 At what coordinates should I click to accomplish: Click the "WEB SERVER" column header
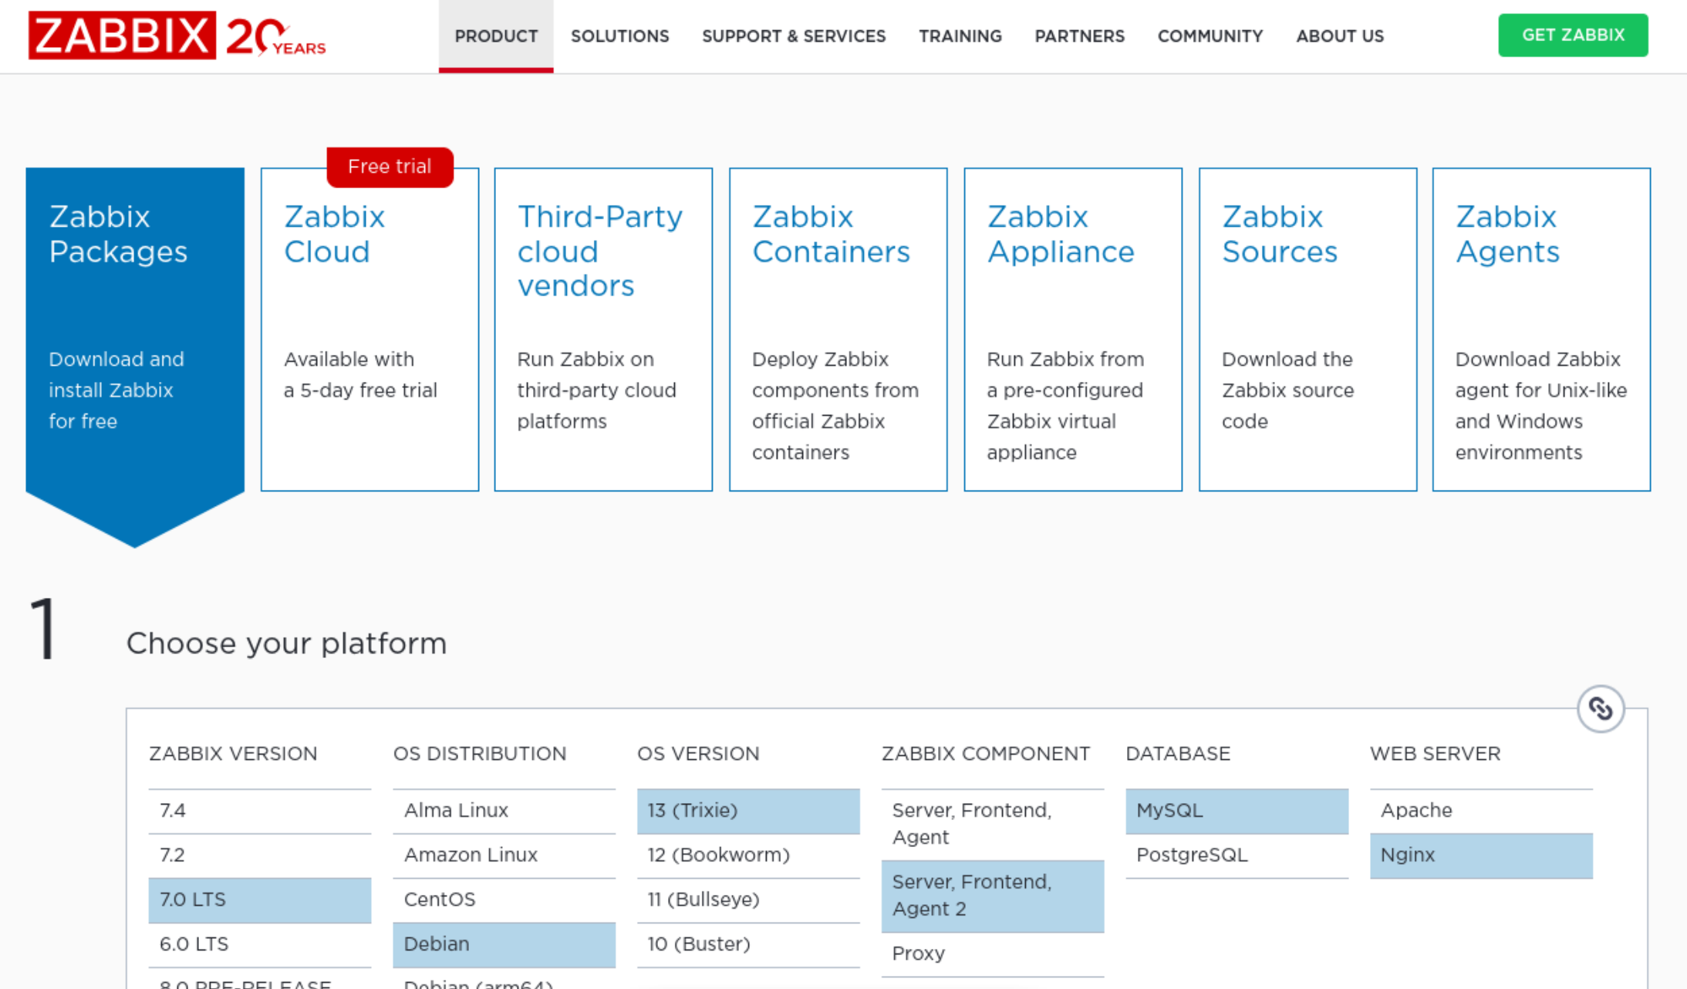click(1436, 754)
